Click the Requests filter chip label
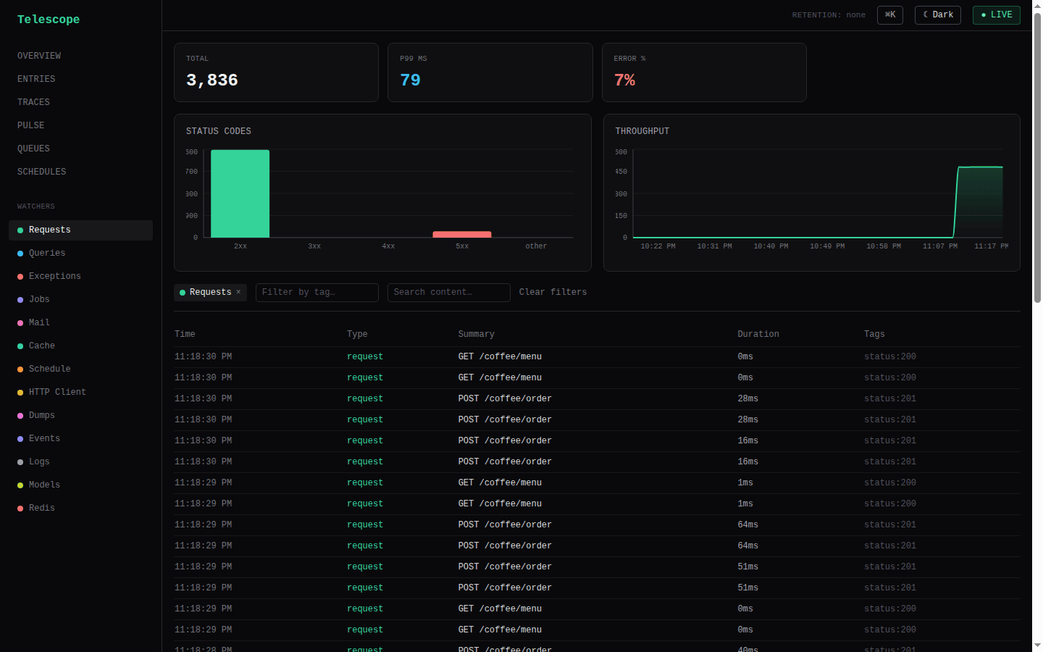1043x652 pixels. point(210,292)
